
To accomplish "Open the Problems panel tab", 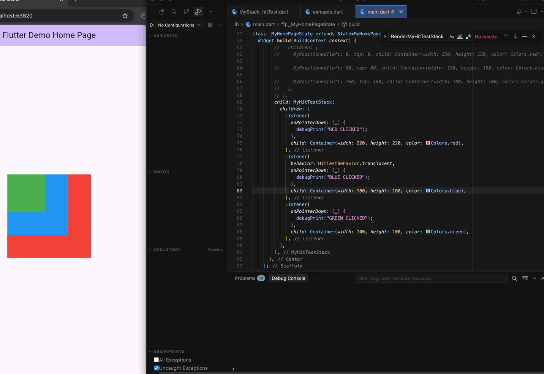I will 249,278.
